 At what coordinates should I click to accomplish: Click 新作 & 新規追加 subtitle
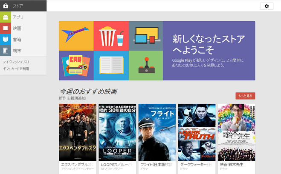pos(72,98)
